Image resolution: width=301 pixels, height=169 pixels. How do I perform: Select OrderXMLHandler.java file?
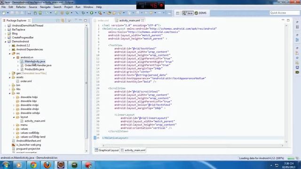pos(38,65)
